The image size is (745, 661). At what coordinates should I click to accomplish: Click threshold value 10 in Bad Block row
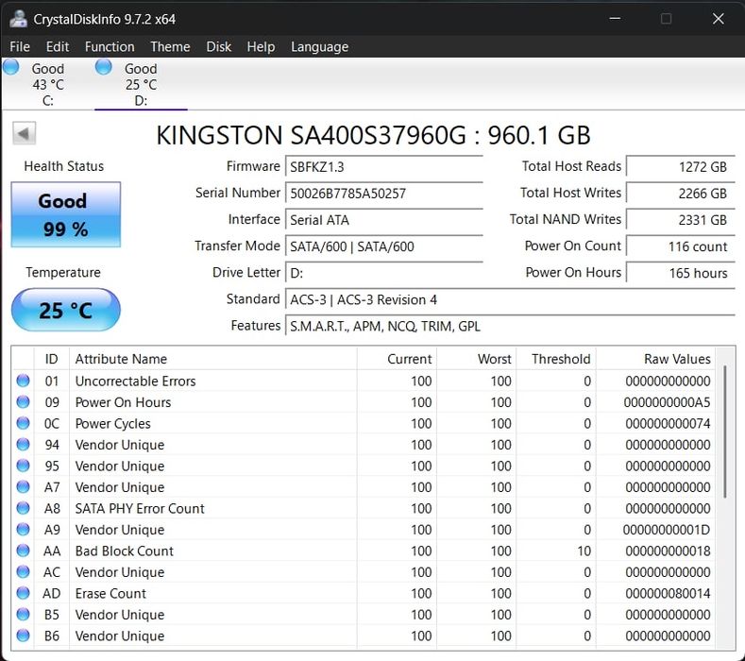(584, 551)
